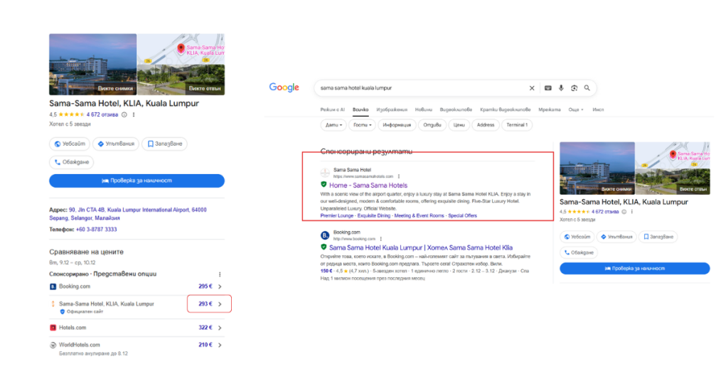The image size is (728, 381).
Task: Expand the Гости filter dropdown
Action: tap(363, 125)
